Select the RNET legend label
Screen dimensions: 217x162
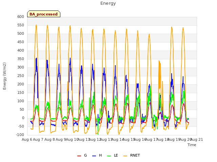click(x=135, y=155)
